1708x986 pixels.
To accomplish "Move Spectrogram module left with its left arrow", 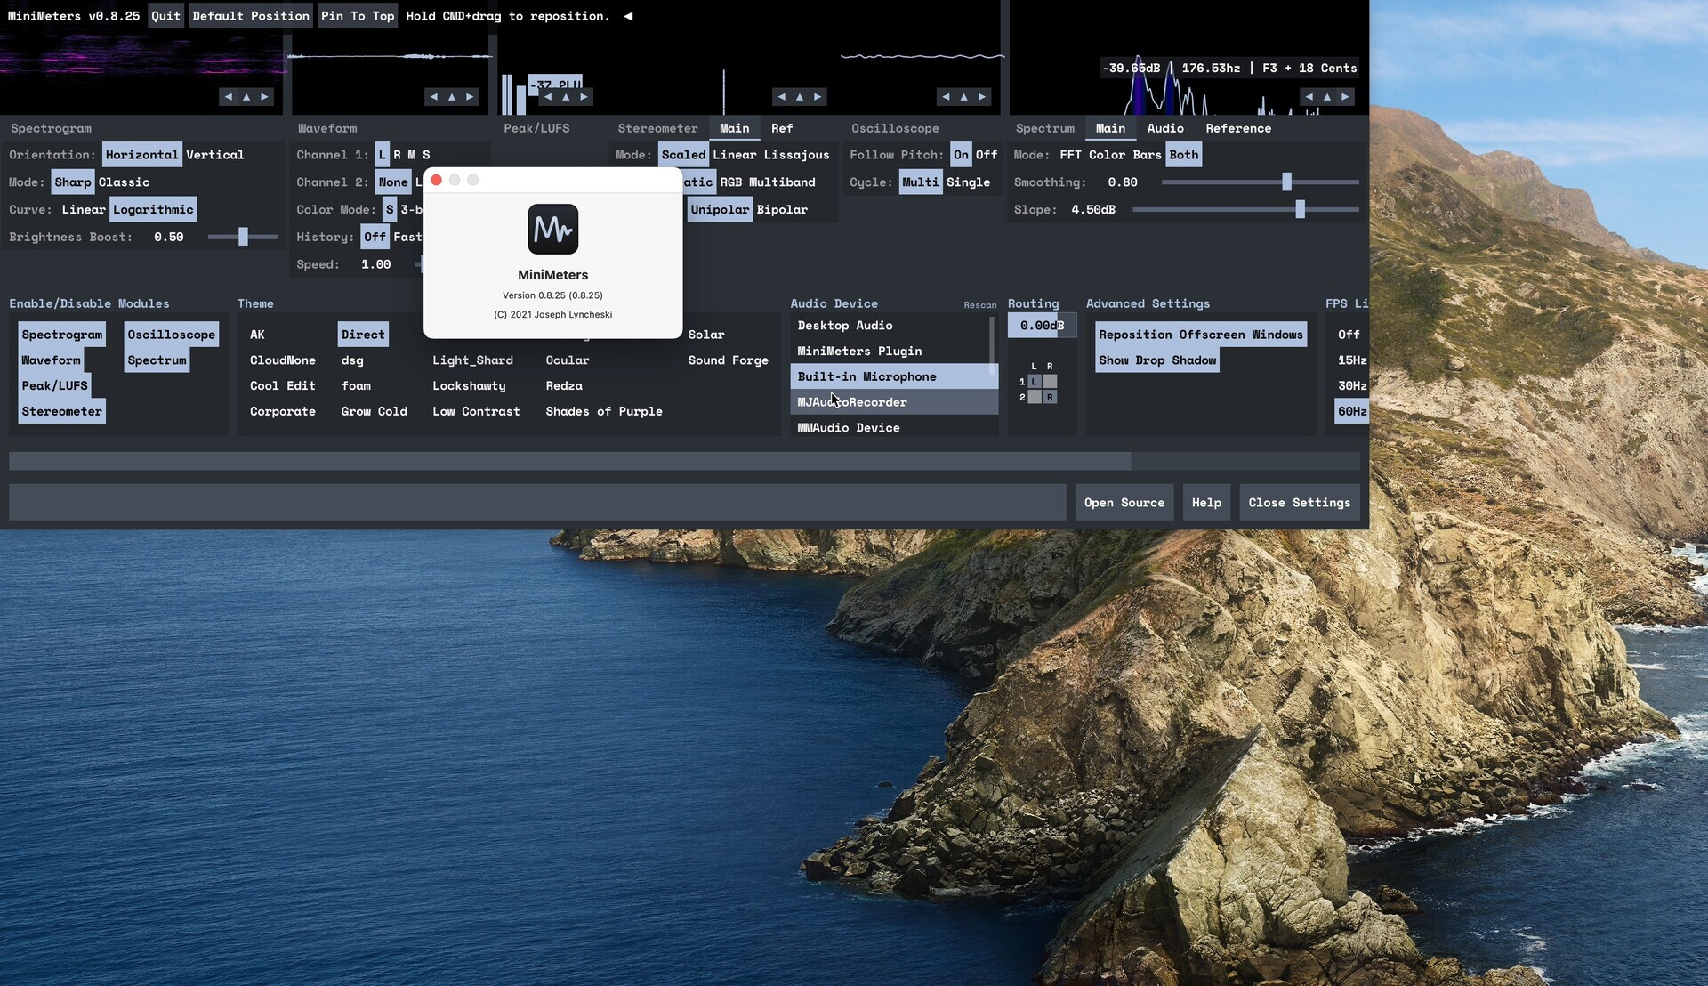I will [229, 97].
